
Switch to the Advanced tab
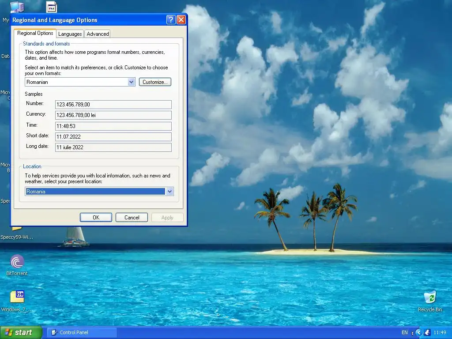tap(98, 34)
